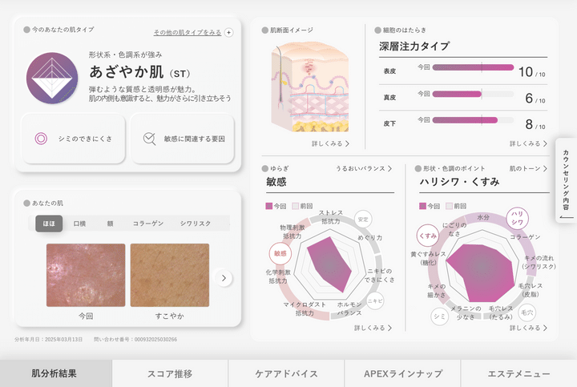Click the ニキビ circle badge

[x=375, y=300]
